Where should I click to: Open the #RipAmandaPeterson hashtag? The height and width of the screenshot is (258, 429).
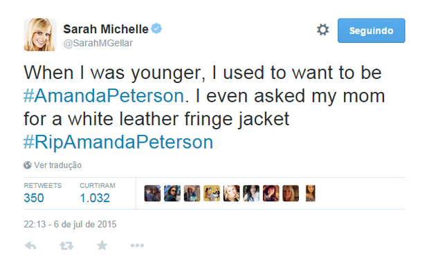[118, 142]
